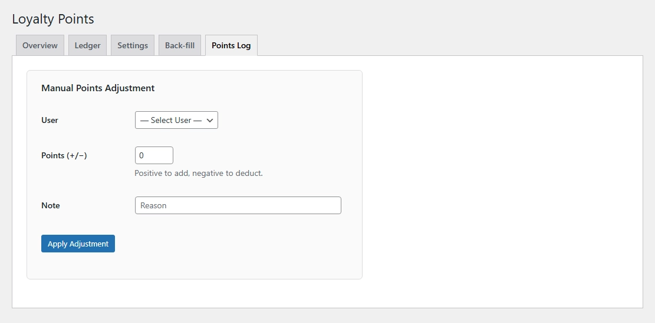This screenshot has height=323, width=655.
Task: Select the Back-fill tab
Action: (180, 45)
